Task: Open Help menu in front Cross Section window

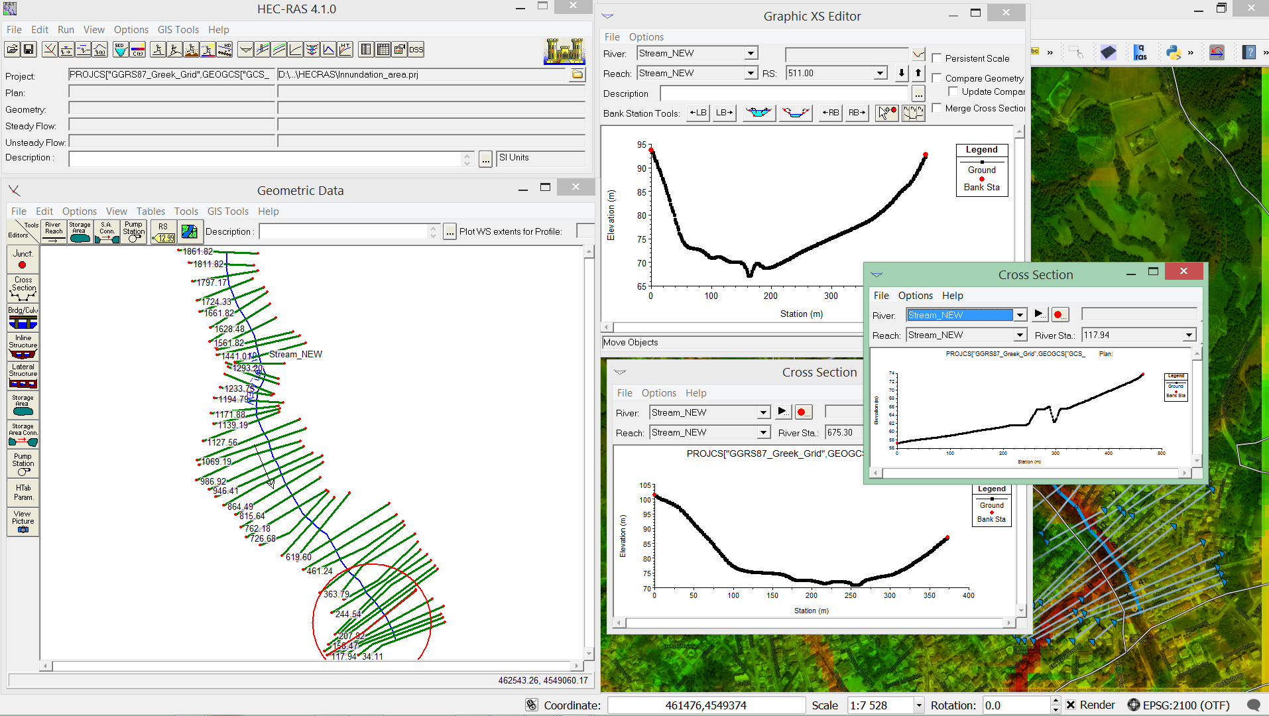Action: [x=952, y=295]
